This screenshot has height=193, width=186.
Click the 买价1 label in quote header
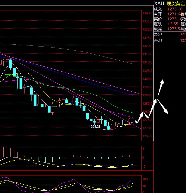159,19
